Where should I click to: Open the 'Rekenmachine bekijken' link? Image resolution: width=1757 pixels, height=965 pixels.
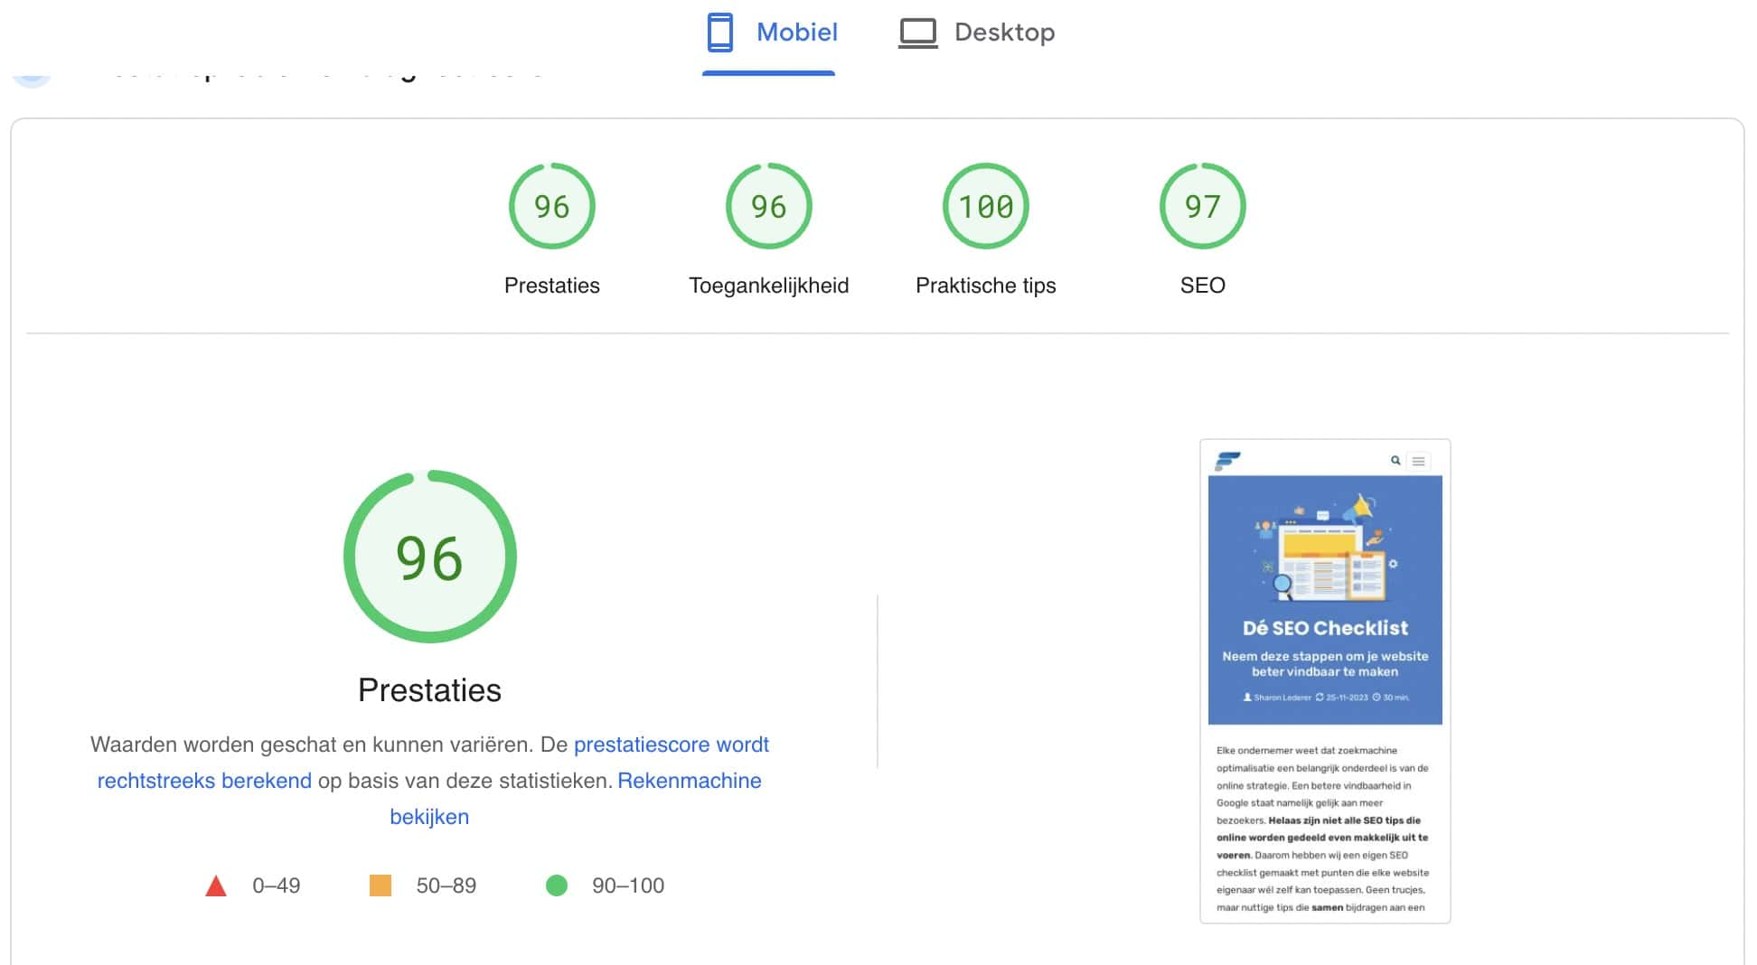click(x=689, y=781)
